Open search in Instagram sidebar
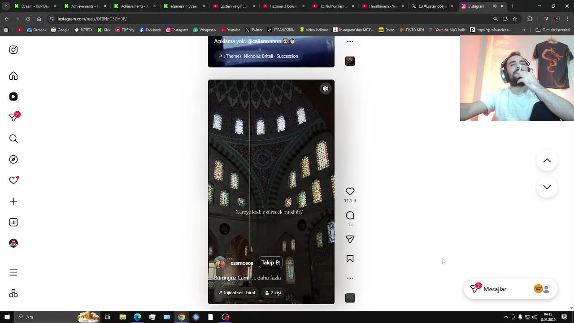 [x=13, y=139]
